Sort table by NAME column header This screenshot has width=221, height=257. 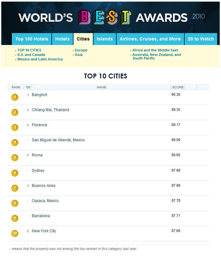click(x=101, y=87)
